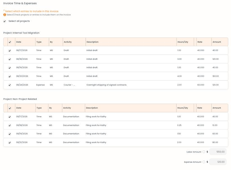Click the Expense Amount field showing 120.00
This screenshot has height=170, width=231.
(x=218, y=162)
